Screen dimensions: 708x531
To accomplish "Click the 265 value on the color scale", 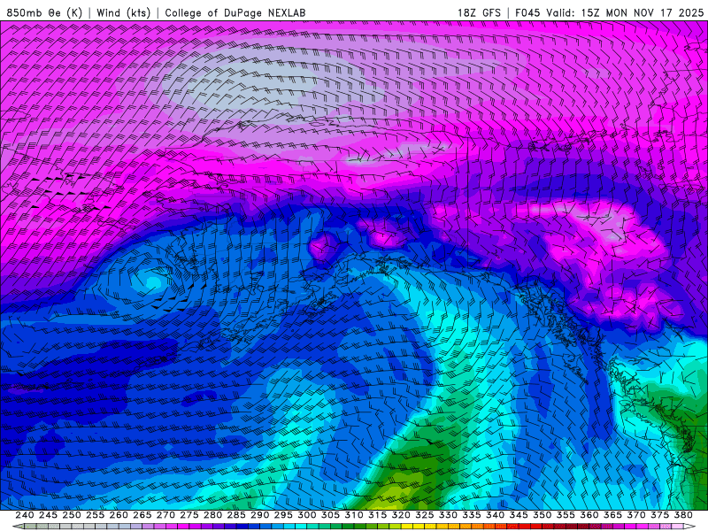I will [142, 515].
